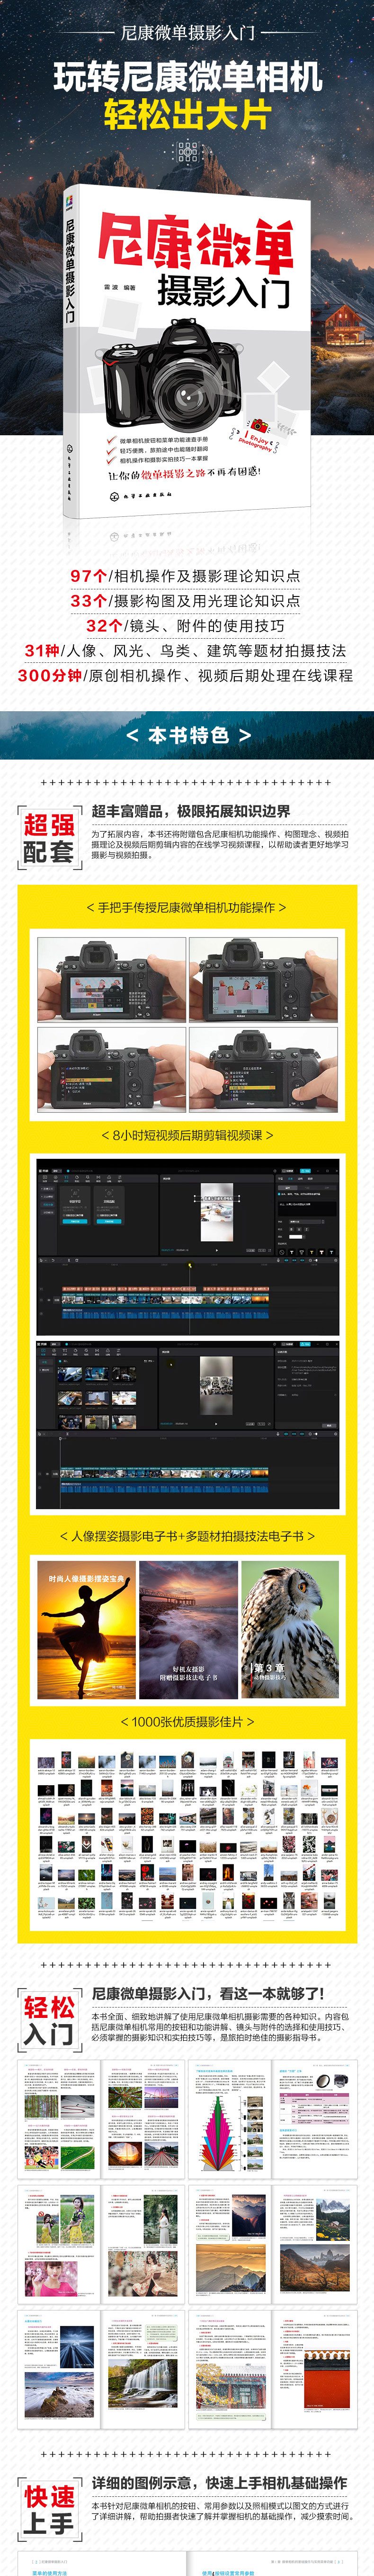Open the upper video editor screenshot
Screen dimensions: 374x2576
pos(187,1247)
